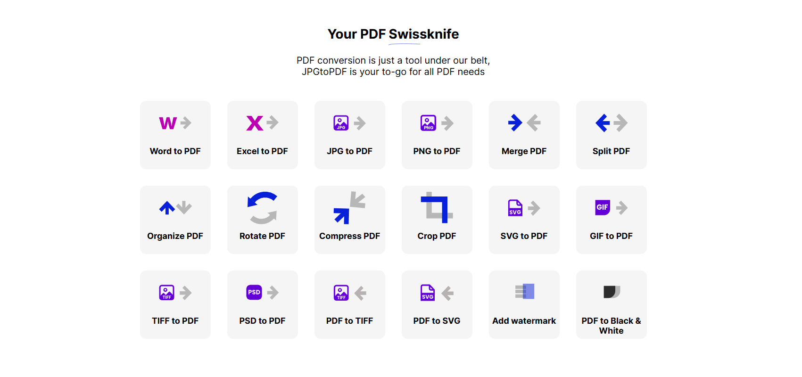Screen dimensions: 802x377
Task: Open the Split PDF label
Action: (612, 151)
